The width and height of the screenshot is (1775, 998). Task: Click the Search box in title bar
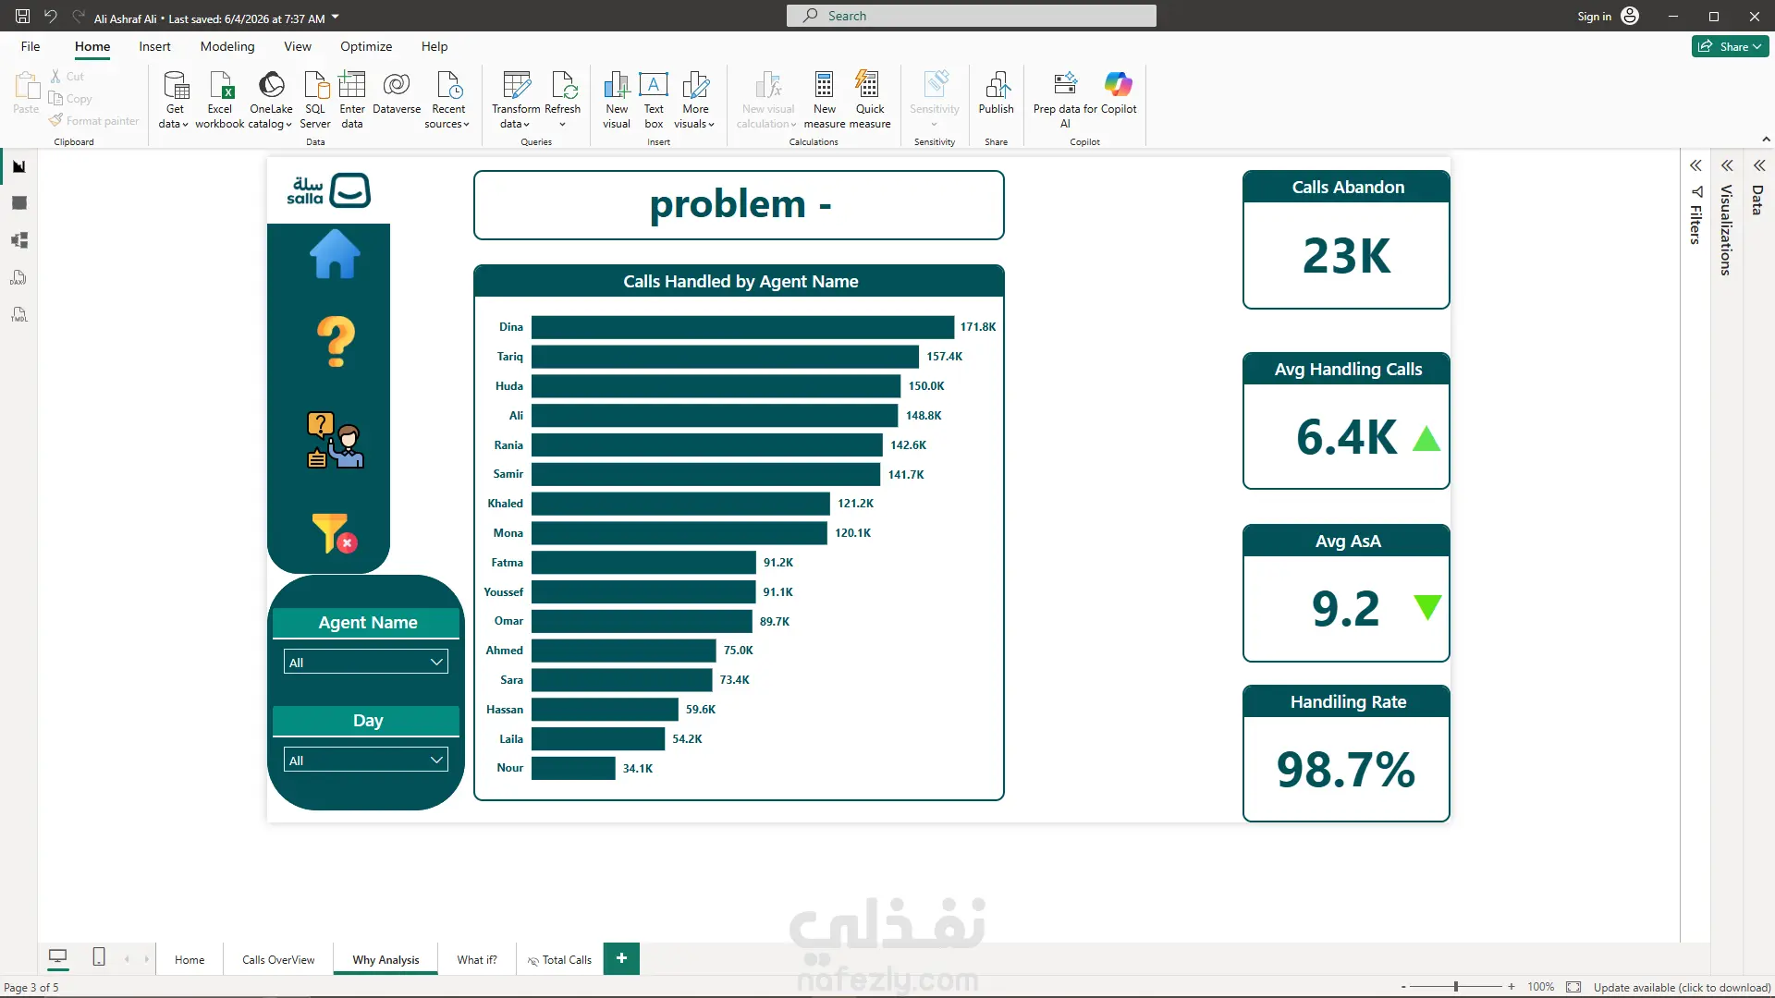point(971,16)
